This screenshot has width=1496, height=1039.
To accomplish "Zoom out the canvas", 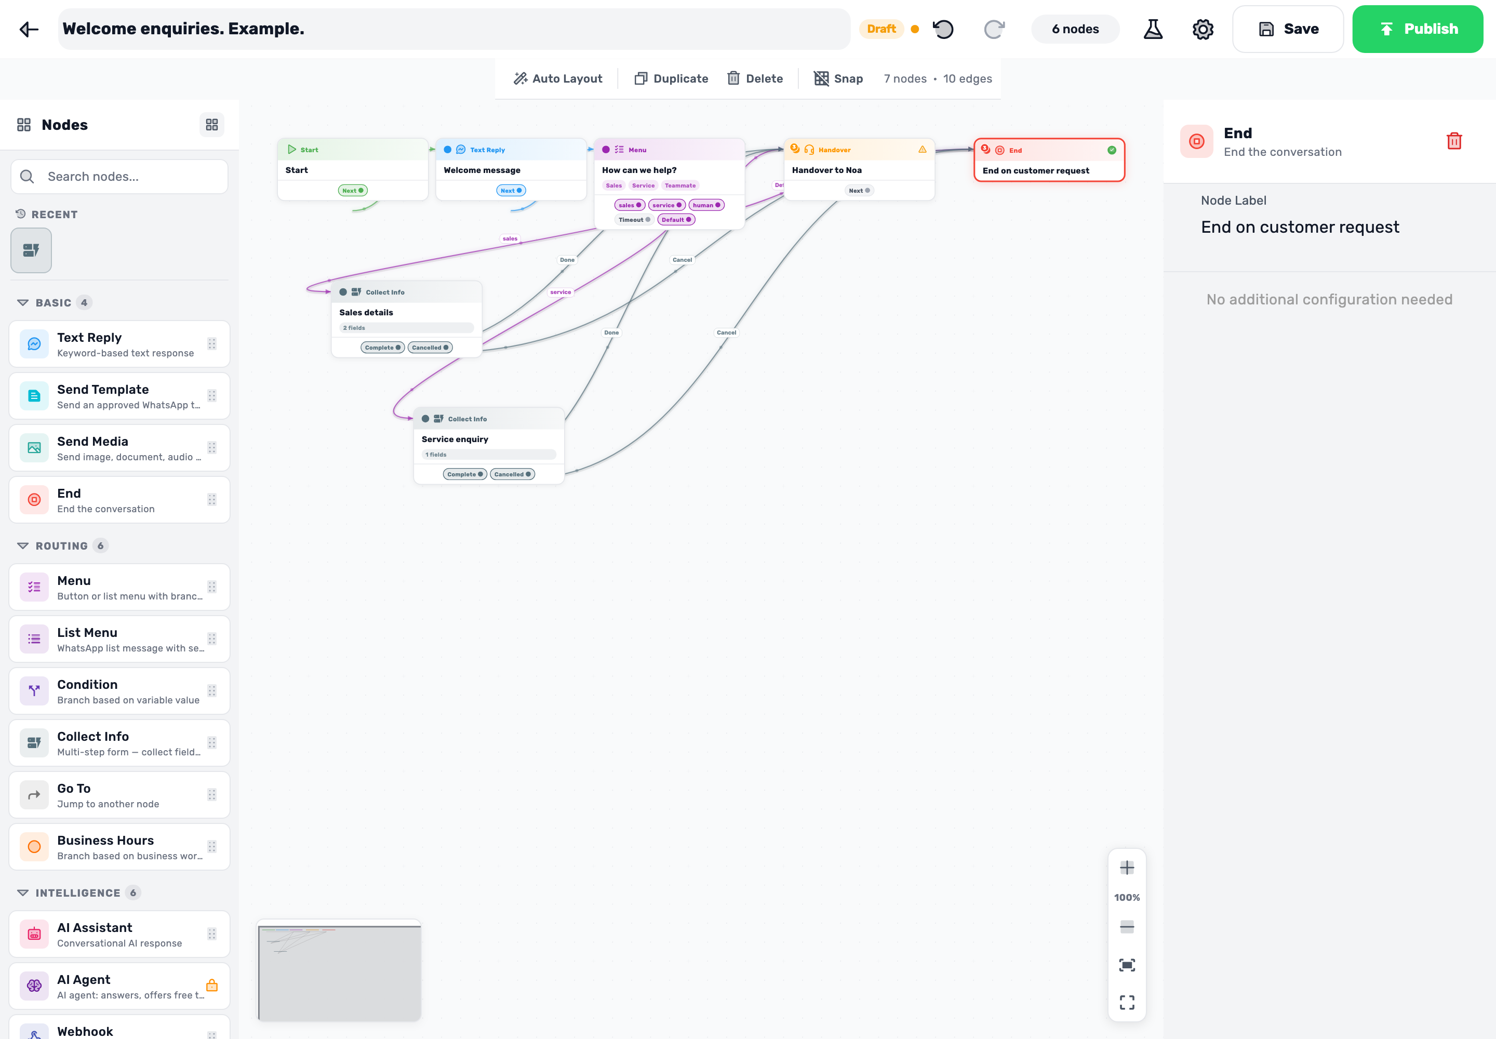I will click(1127, 927).
